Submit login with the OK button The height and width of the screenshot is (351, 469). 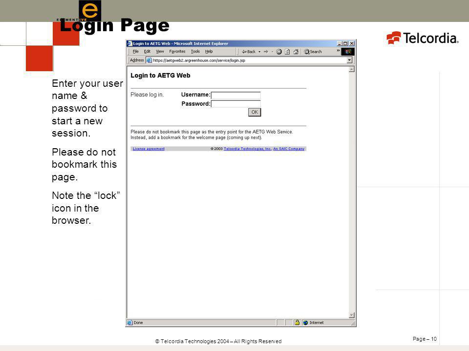click(x=255, y=112)
